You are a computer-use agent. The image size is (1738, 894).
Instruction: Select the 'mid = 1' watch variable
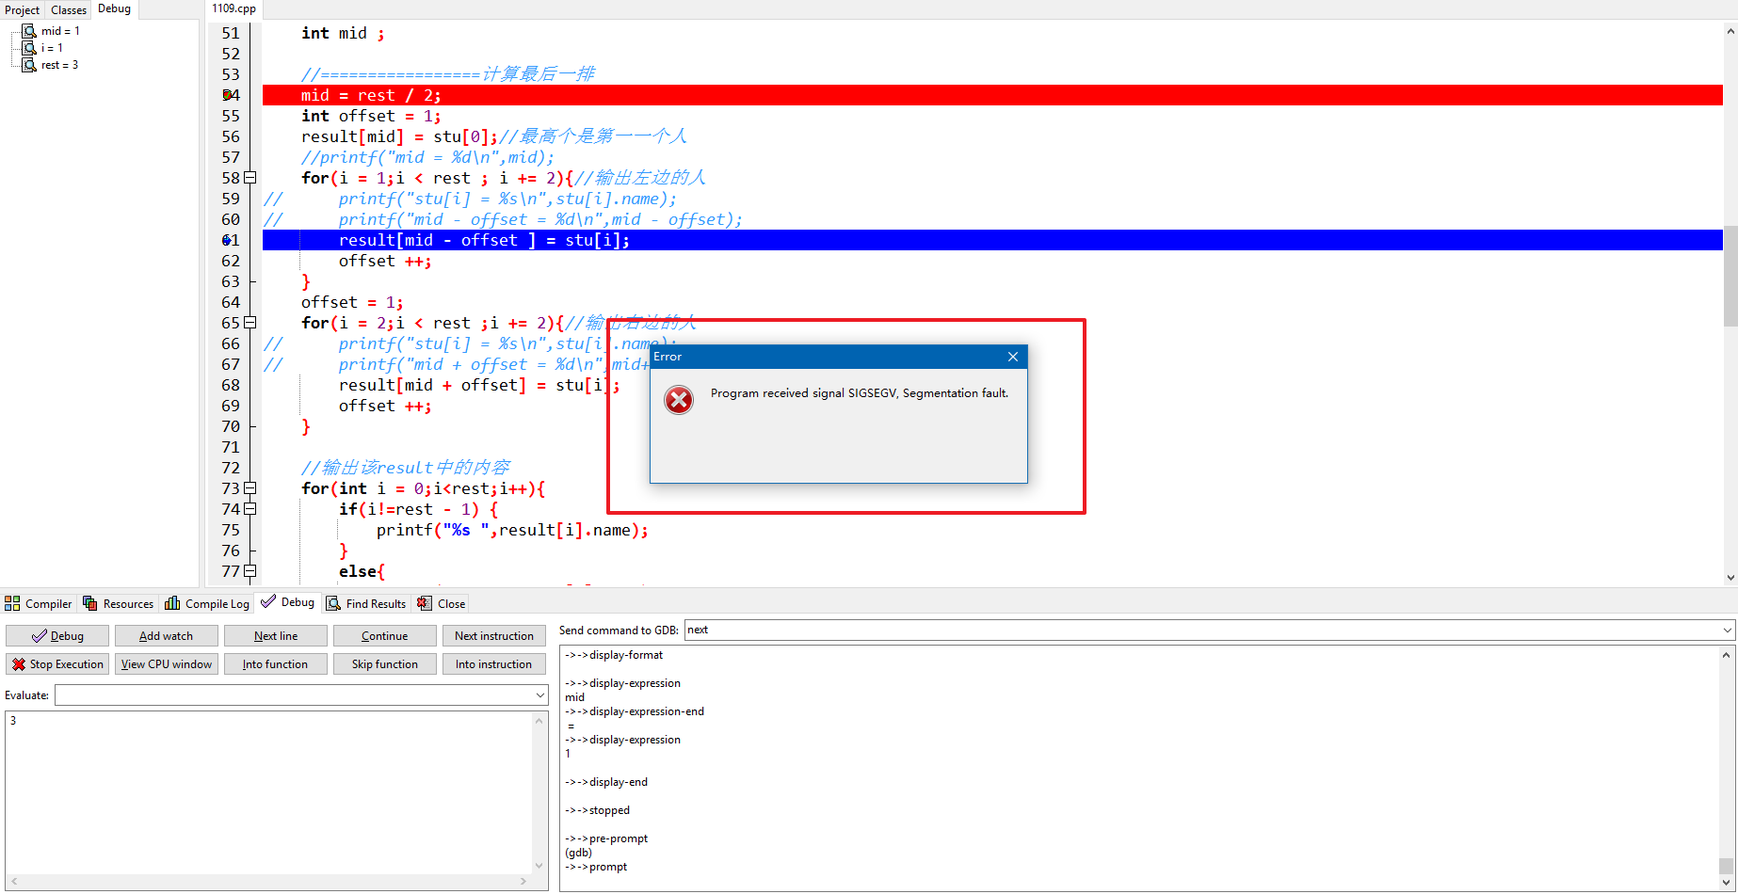pos(60,31)
